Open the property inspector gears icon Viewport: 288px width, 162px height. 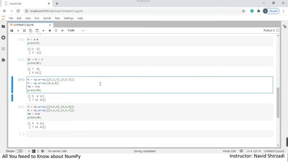(x=284, y=27)
